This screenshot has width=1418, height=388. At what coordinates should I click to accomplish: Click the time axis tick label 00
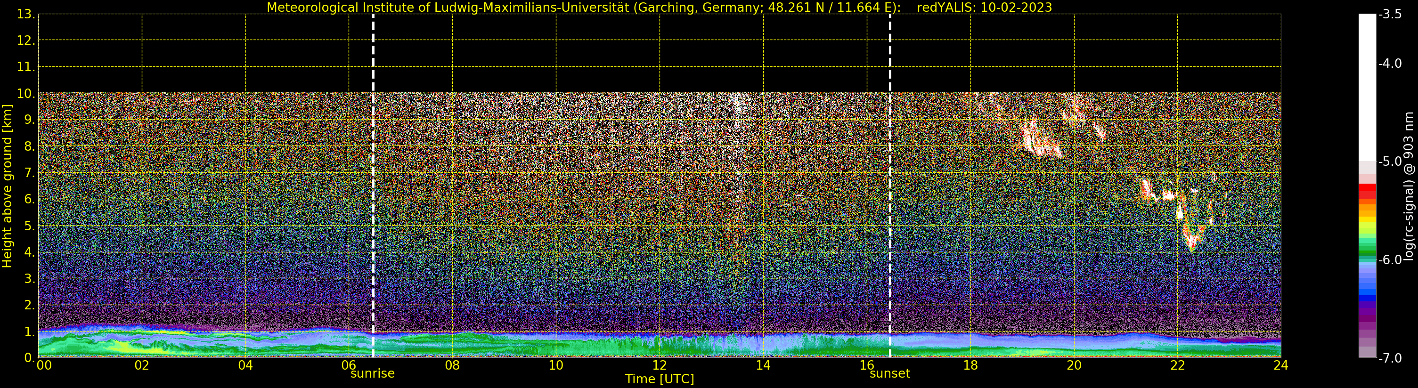(44, 365)
